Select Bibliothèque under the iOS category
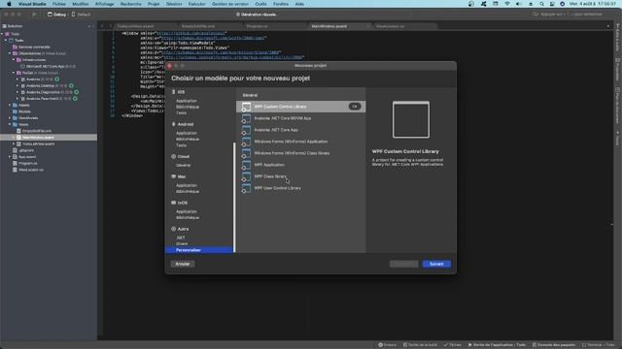622x349 pixels. 188,107
